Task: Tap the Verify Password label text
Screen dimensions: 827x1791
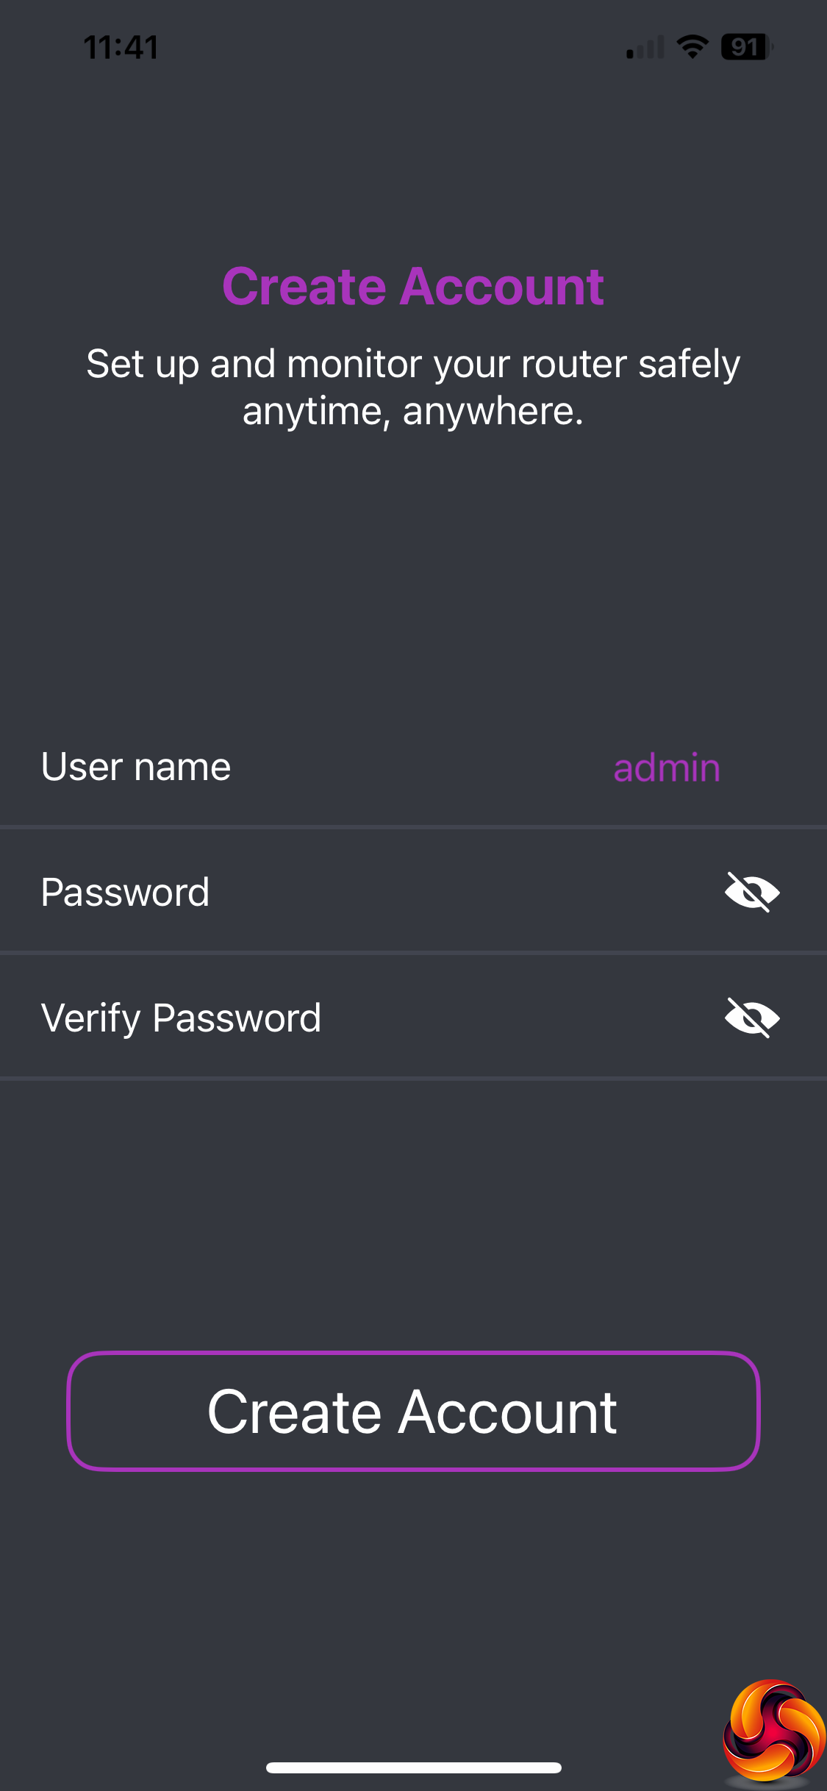Action: point(181,1018)
